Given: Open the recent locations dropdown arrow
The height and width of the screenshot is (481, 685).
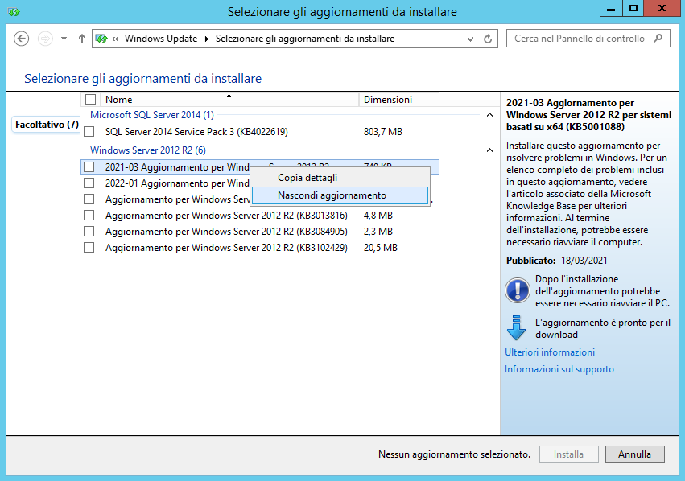Looking at the screenshot, I should point(64,39).
